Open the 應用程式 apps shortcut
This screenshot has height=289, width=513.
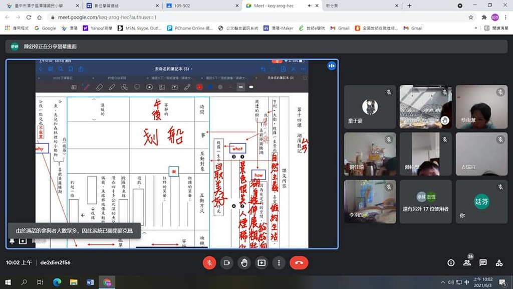tap(17, 28)
